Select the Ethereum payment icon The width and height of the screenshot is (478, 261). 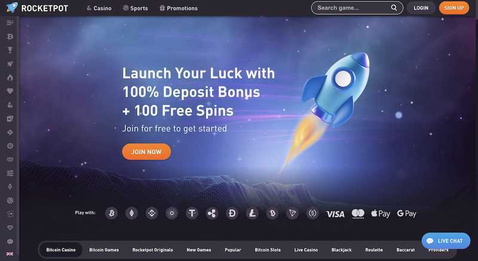[131, 213]
